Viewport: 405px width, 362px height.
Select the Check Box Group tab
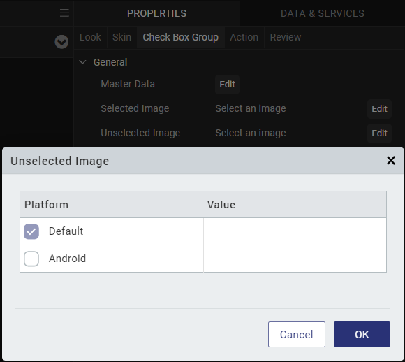click(x=181, y=37)
